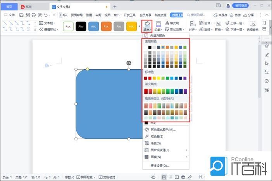Click More Settings (更多设置) entry
This screenshot has width=272, height=181.
click(160, 166)
